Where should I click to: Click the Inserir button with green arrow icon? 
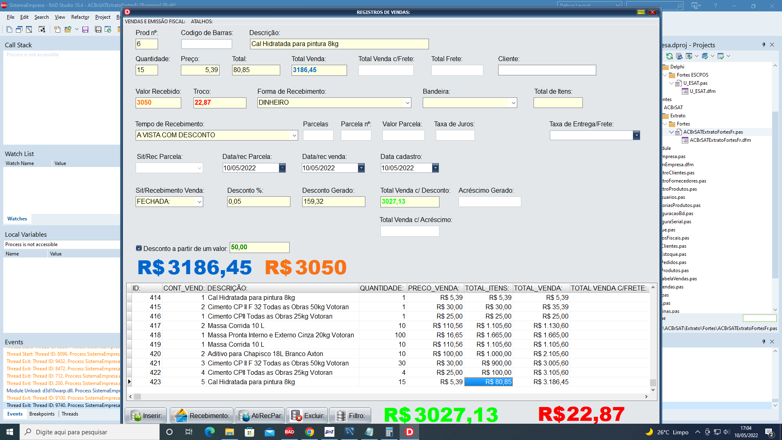(146, 416)
